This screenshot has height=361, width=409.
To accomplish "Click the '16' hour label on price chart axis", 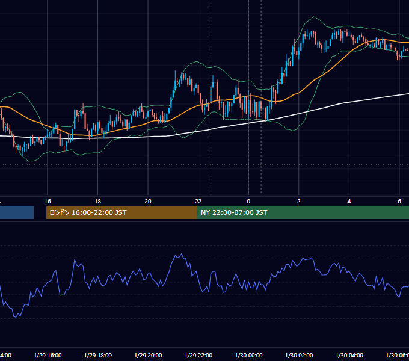I will click(x=48, y=202).
